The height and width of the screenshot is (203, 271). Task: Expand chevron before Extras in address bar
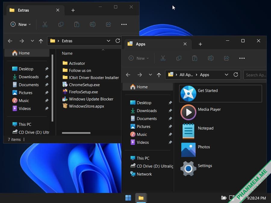tap(58, 41)
